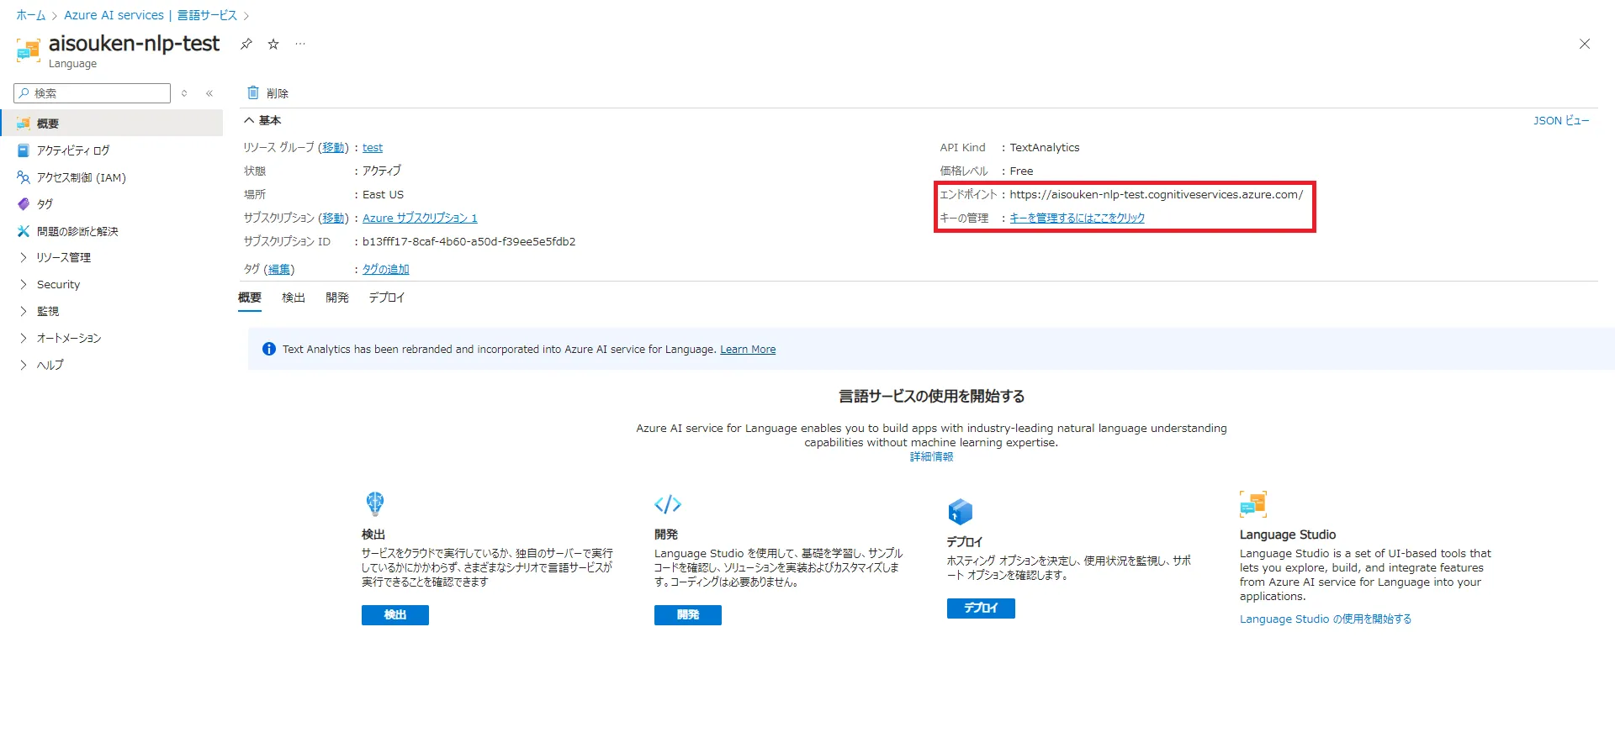Collapse the 基本 essentials section
1615x748 pixels.
coord(262,120)
